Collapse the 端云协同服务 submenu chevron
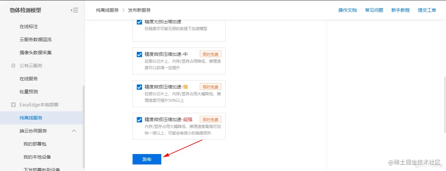 (x=74, y=131)
